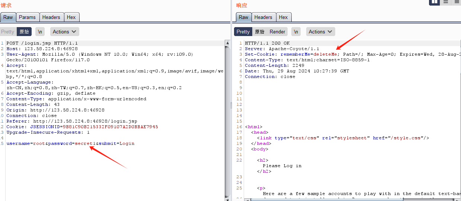The width and height of the screenshot is (461, 201).
Task: Open request Actions dropdown
Action: (x=65, y=32)
